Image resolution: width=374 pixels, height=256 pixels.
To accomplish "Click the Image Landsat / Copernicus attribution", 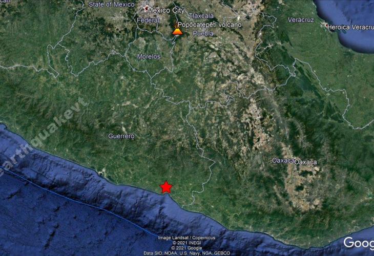I will pyautogui.click(x=186, y=238).
